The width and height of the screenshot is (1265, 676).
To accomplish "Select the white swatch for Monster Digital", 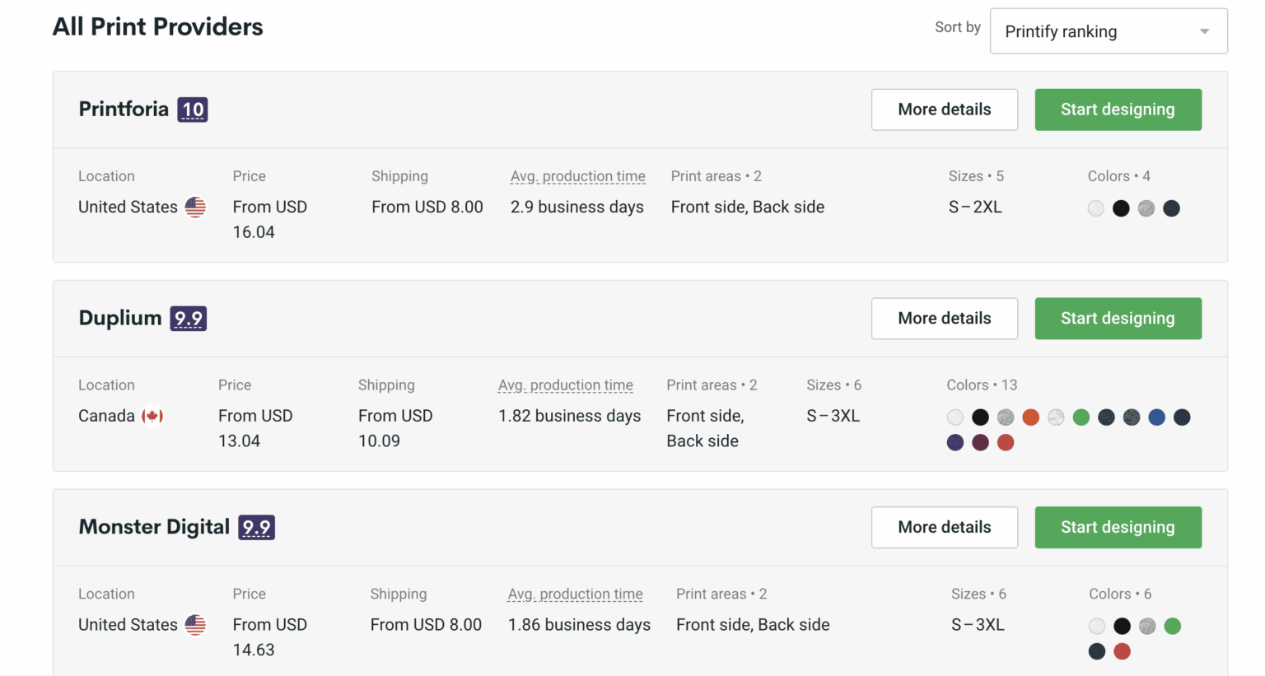I will click(x=1097, y=627).
